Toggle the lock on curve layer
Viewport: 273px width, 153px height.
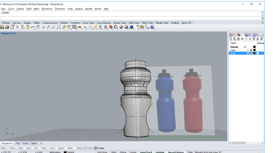pyautogui.click(x=251, y=53)
